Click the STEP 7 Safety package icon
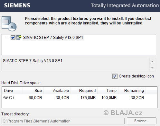The height and width of the screenshot is (126, 160). pos(19,38)
